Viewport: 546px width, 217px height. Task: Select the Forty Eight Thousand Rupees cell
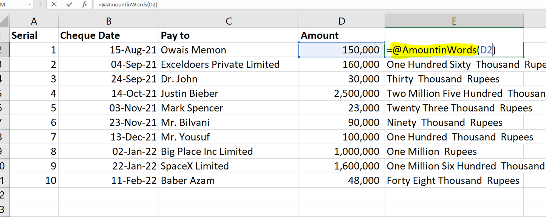[453, 181]
